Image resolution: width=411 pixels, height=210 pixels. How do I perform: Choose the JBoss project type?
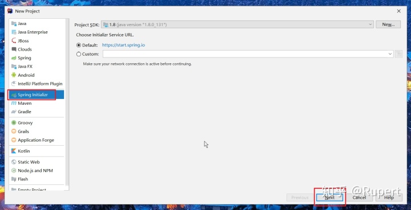[37, 41]
